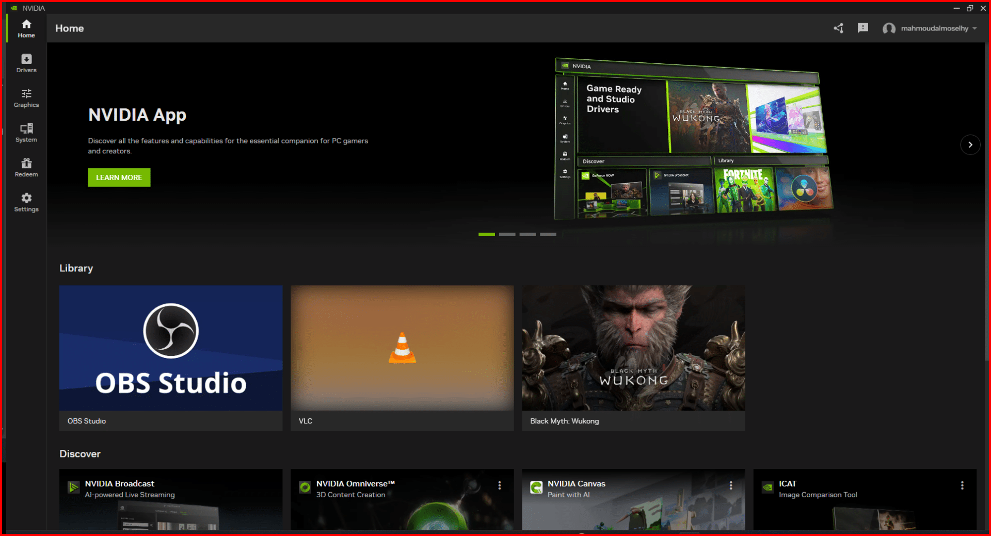The height and width of the screenshot is (536, 991).
Task: Click the Library section heading
Action: pos(76,268)
